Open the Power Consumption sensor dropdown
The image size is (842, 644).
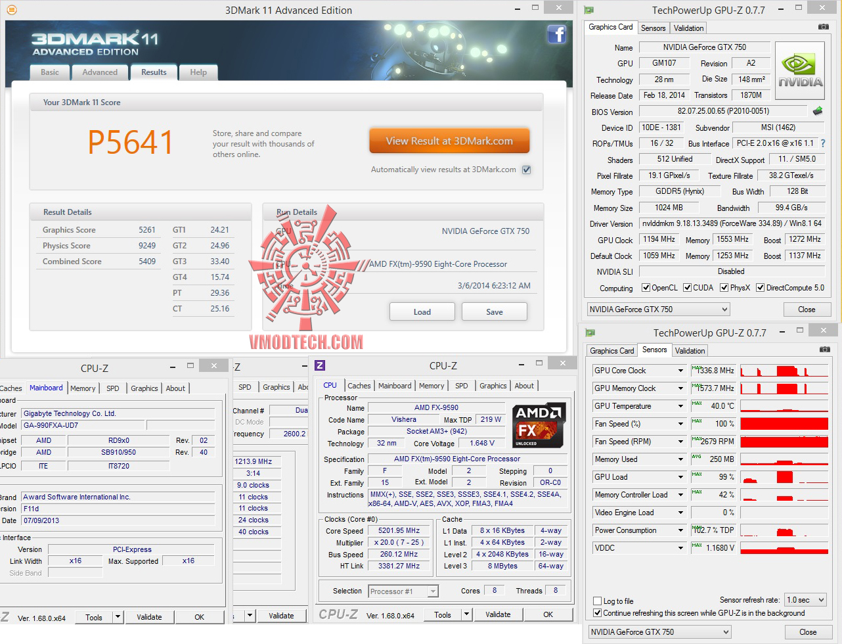click(680, 530)
